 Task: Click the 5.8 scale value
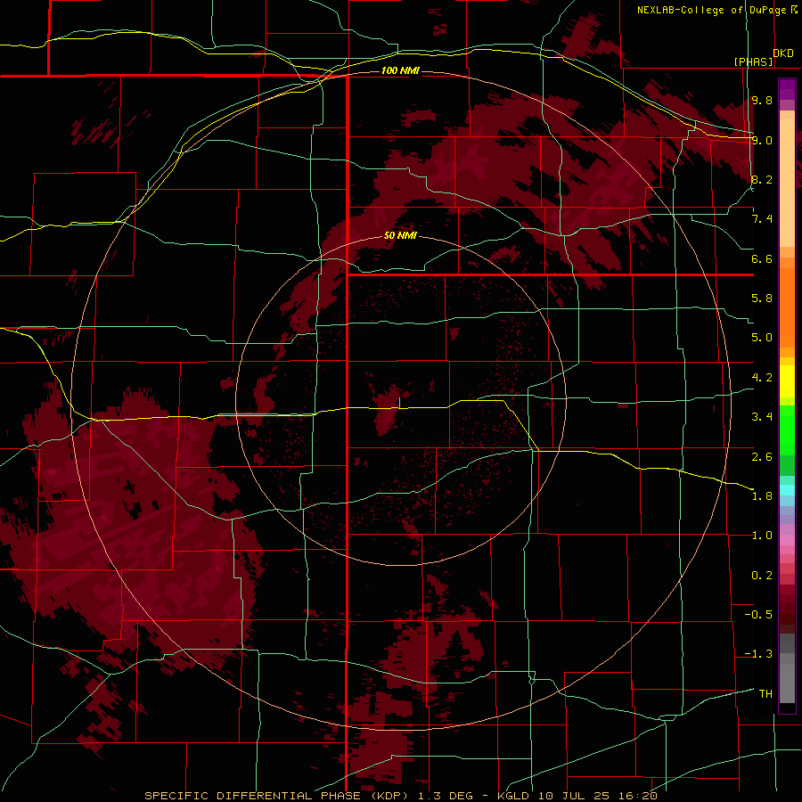pyautogui.click(x=762, y=299)
